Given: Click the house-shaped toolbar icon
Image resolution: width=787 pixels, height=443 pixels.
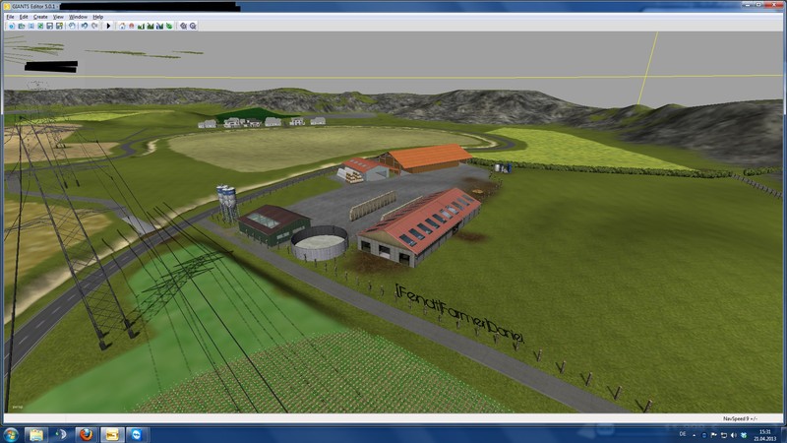Looking at the screenshot, I should pos(122,26).
